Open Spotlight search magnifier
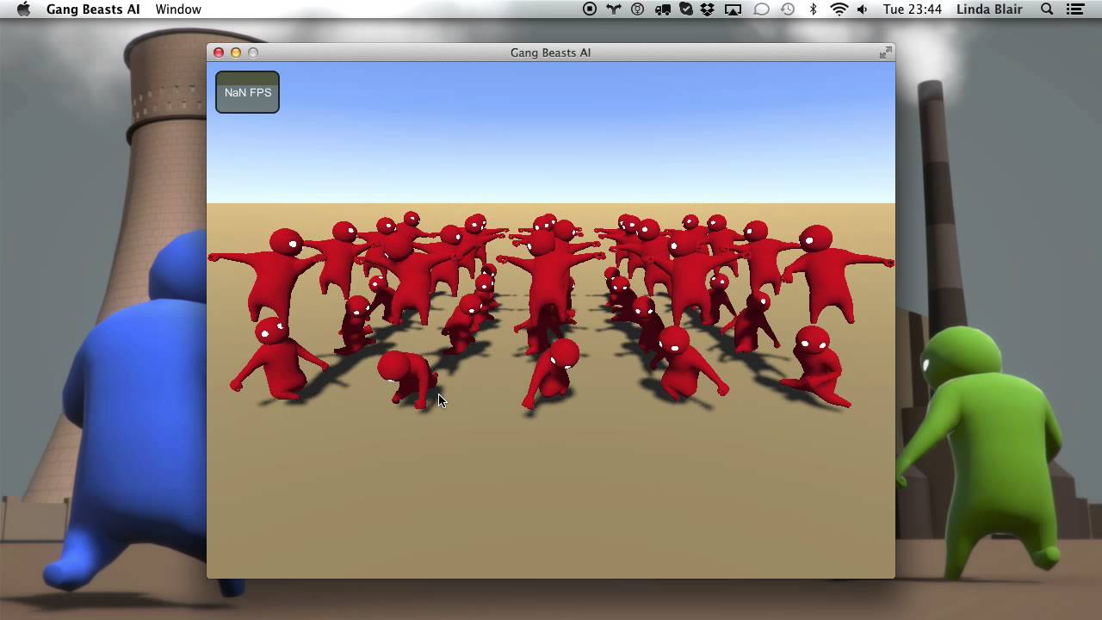 point(1047,9)
